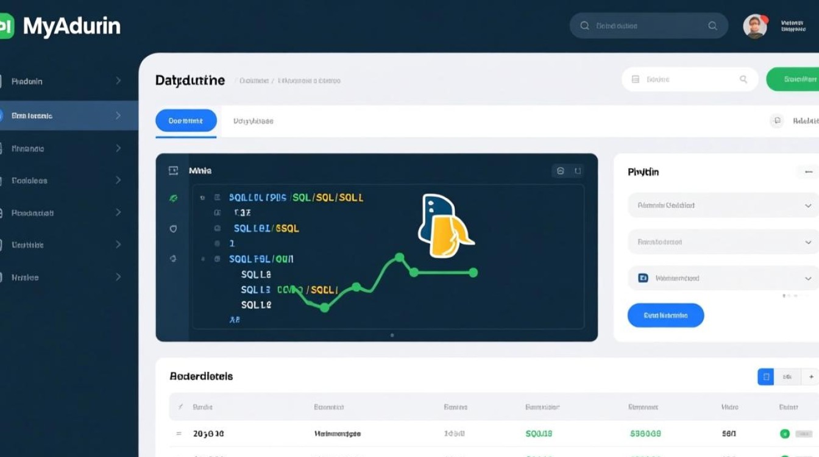Click the terminal icon beside editor title

pyautogui.click(x=173, y=171)
